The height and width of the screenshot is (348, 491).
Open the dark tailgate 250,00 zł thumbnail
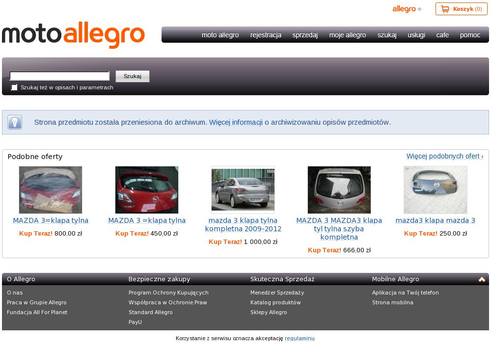pos(435,190)
